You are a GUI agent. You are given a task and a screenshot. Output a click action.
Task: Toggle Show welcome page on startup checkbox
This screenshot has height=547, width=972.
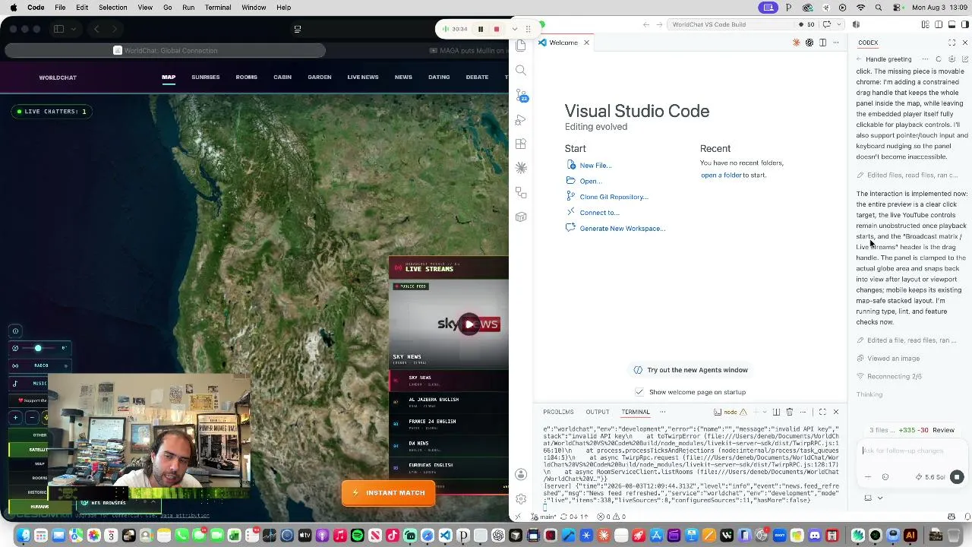639,392
